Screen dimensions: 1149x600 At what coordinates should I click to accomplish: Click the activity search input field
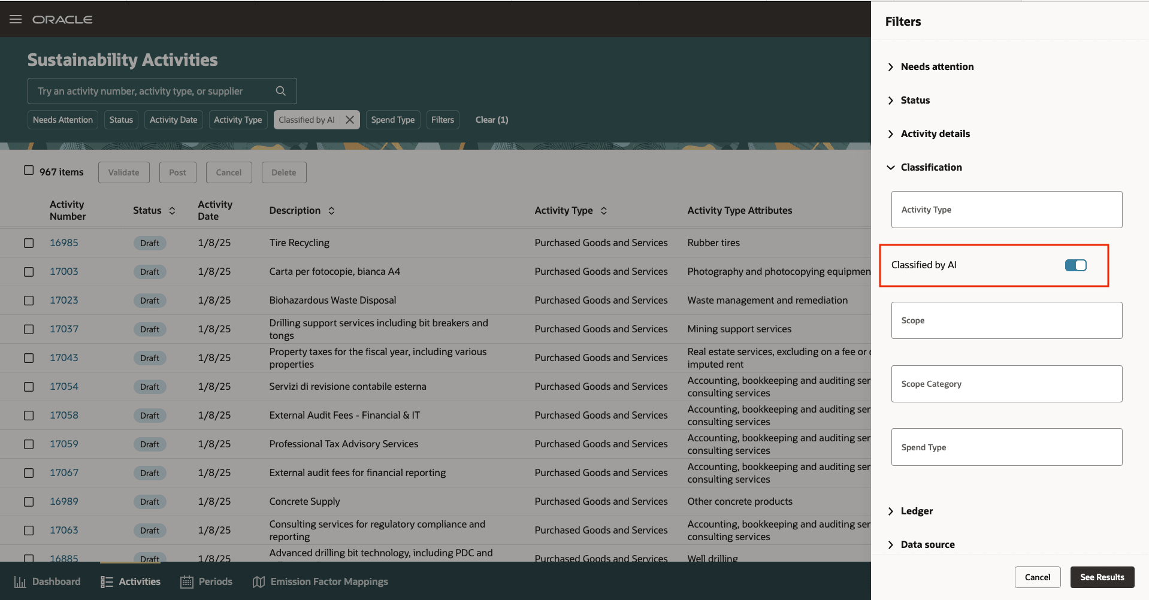tap(162, 91)
